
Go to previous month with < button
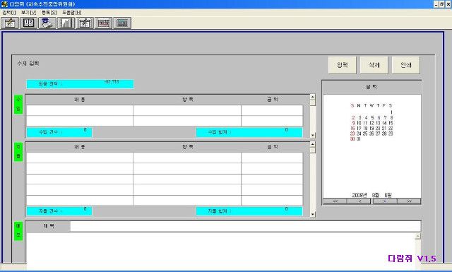tap(359, 201)
